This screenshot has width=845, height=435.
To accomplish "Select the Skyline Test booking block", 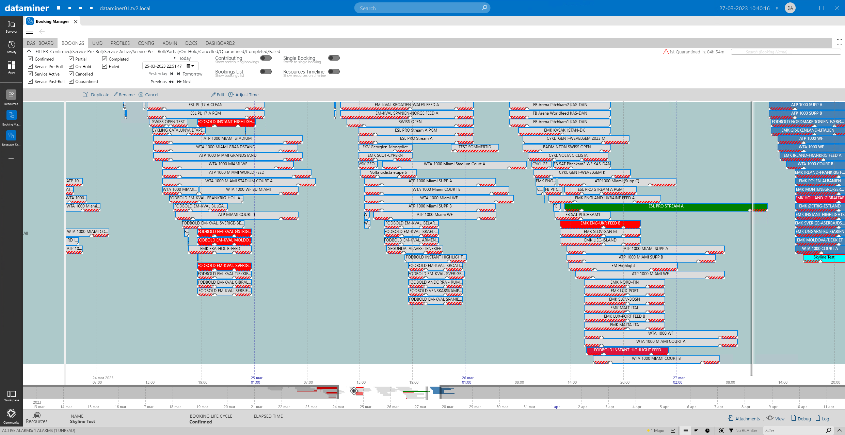I will pyautogui.click(x=824, y=258).
